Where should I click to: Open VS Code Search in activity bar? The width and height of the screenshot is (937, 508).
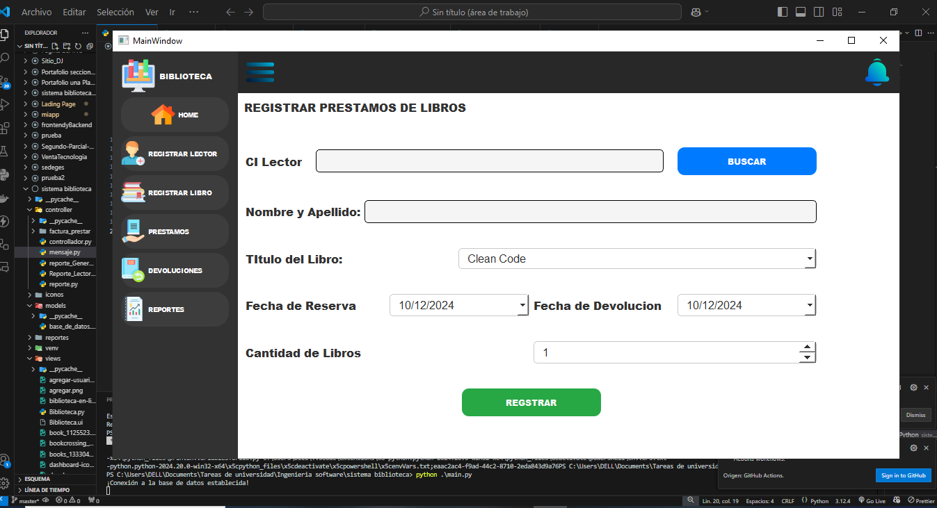coord(5,58)
